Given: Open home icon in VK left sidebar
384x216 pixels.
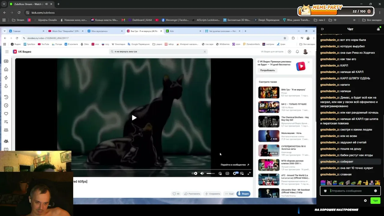Looking at the screenshot, I should pyautogui.click(x=6, y=70).
